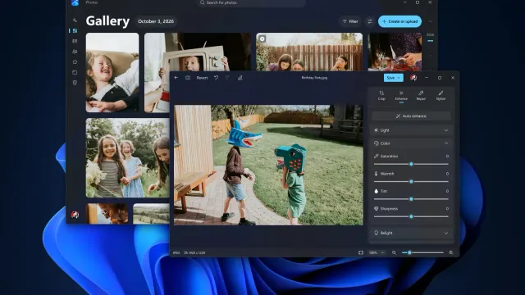Screen dimensions: 525x295
Task: Switch to the Stylize tab
Action: (x=441, y=95)
